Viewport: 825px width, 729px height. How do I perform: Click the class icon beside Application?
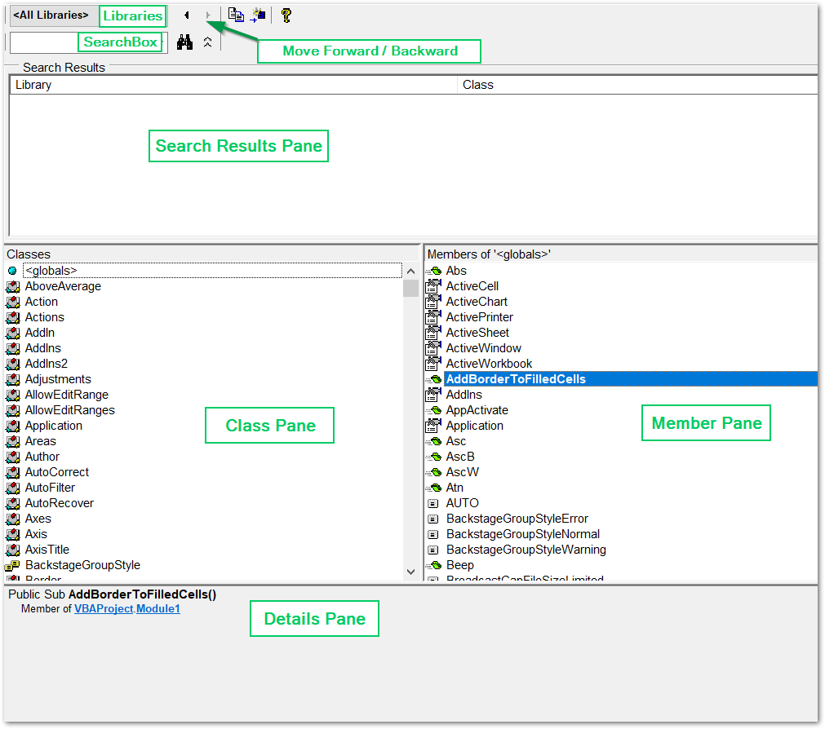tap(11, 425)
